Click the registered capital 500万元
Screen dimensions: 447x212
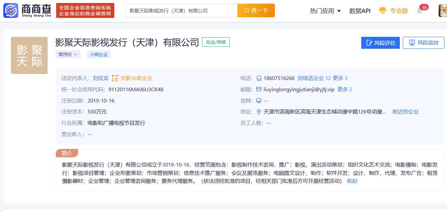(x=97, y=112)
